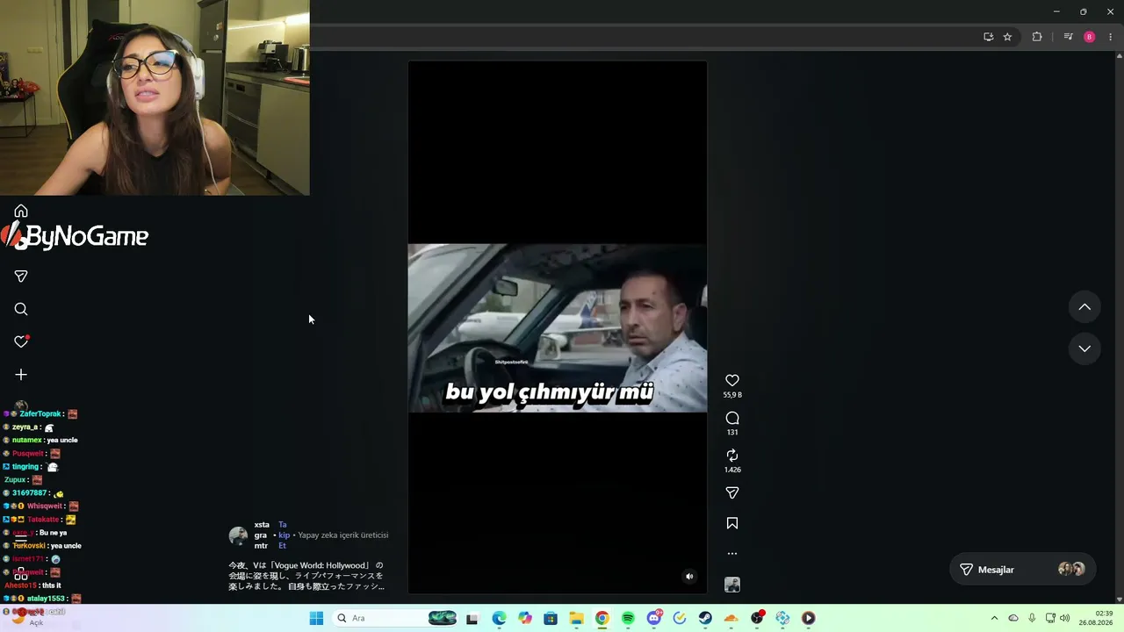Save the reel with bookmark icon

[x=732, y=523]
